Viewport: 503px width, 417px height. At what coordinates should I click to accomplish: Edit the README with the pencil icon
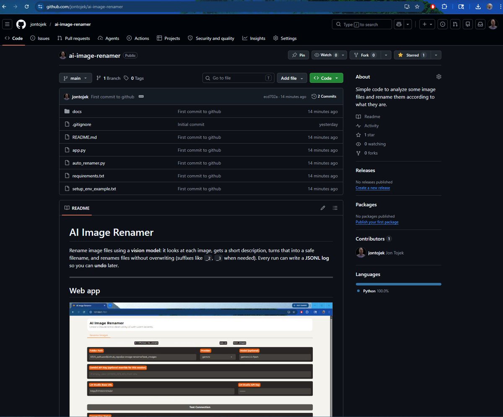pyautogui.click(x=323, y=208)
